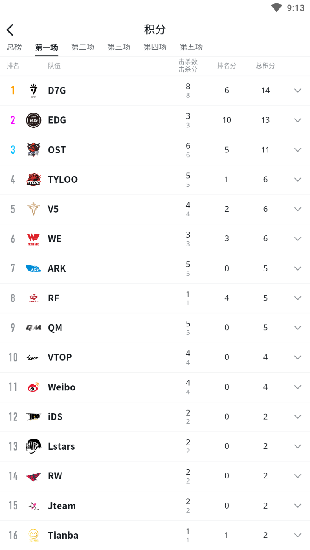
Task: Tap the D7G team logo
Action: click(x=34, y=91)
